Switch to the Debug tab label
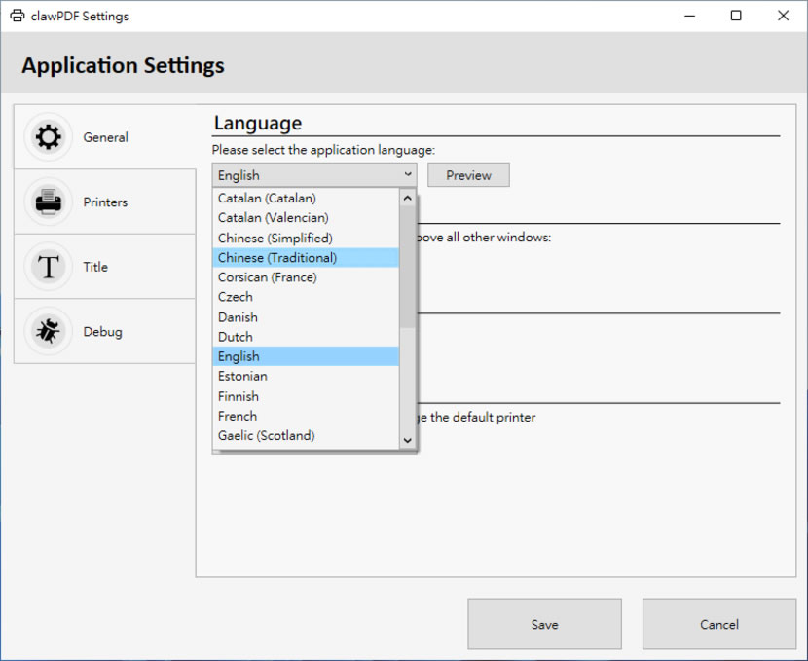Screen dimensions: 808x661 (x=102, y=331)
